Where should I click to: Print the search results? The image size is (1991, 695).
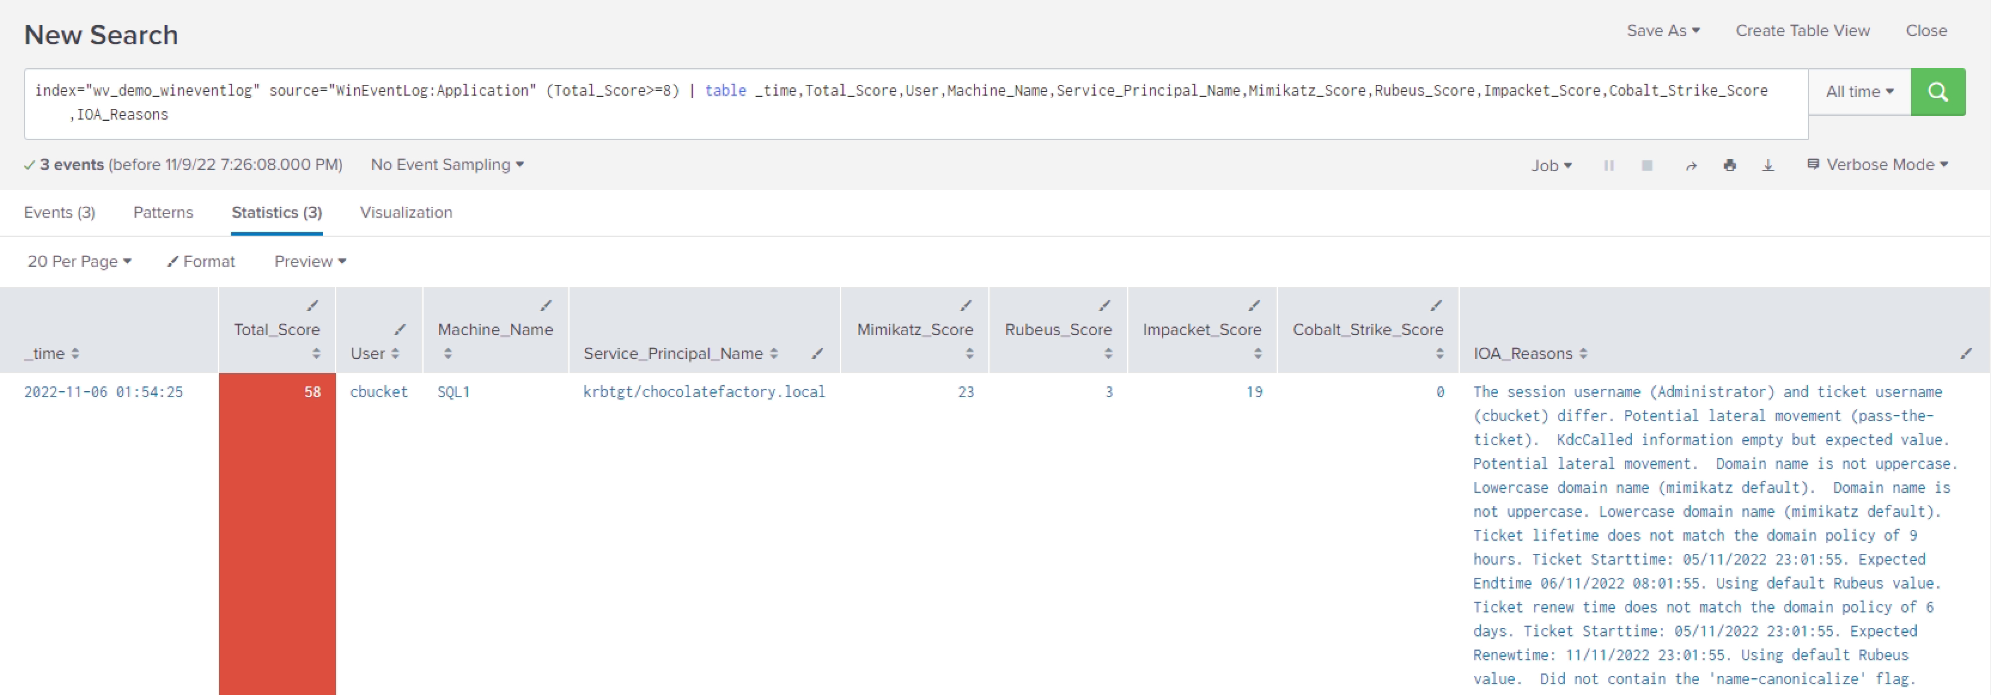pos(1730,166)
